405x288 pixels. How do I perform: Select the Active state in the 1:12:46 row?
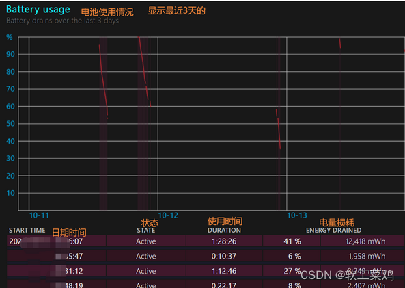coord(146,271)
